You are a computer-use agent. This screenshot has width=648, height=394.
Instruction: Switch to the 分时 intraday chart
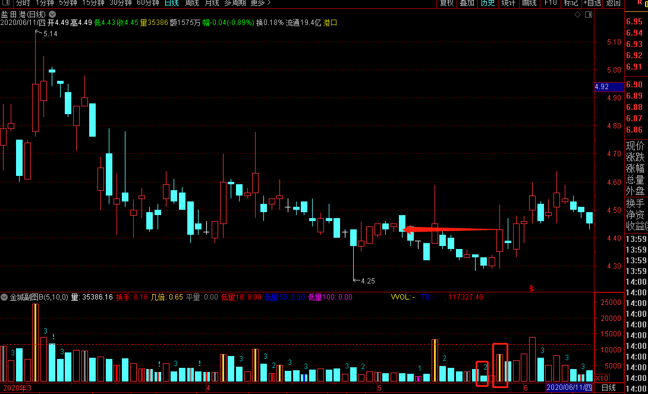[x=23, y=3]
